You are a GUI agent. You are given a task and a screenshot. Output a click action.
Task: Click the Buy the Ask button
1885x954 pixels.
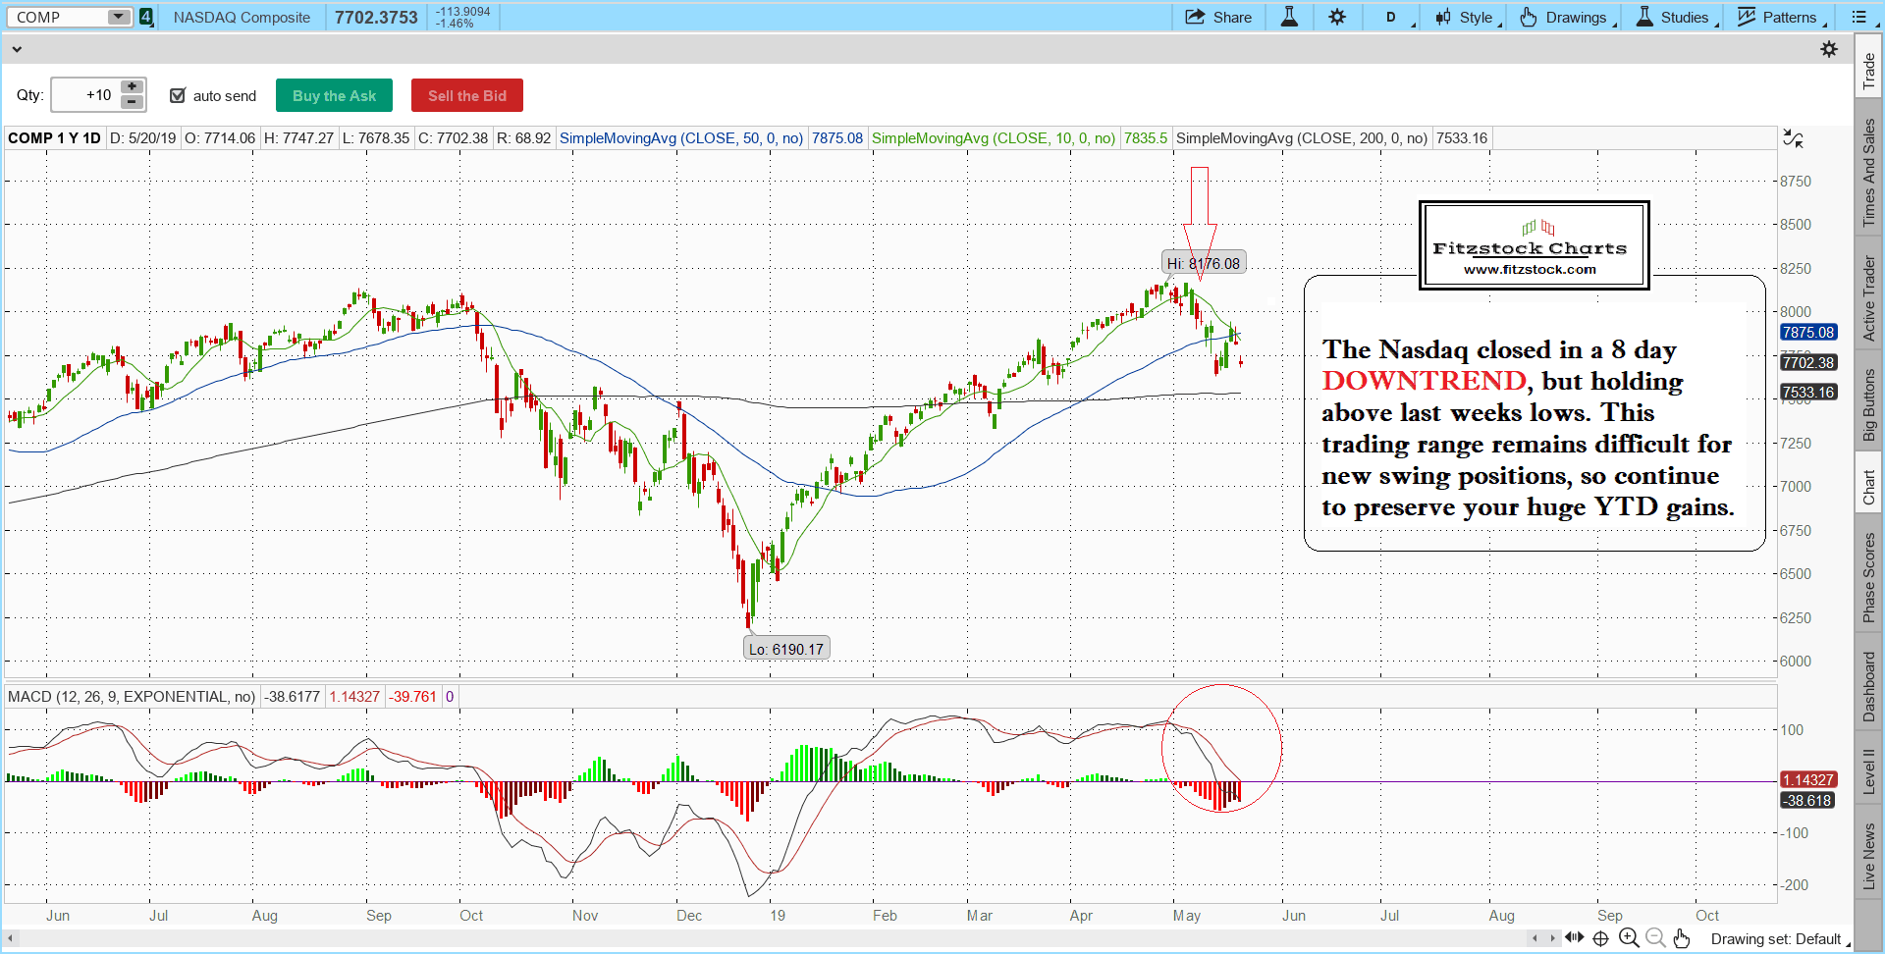coord(334,95)
